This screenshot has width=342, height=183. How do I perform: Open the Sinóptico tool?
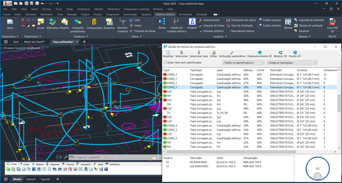(x=109, y=24)
